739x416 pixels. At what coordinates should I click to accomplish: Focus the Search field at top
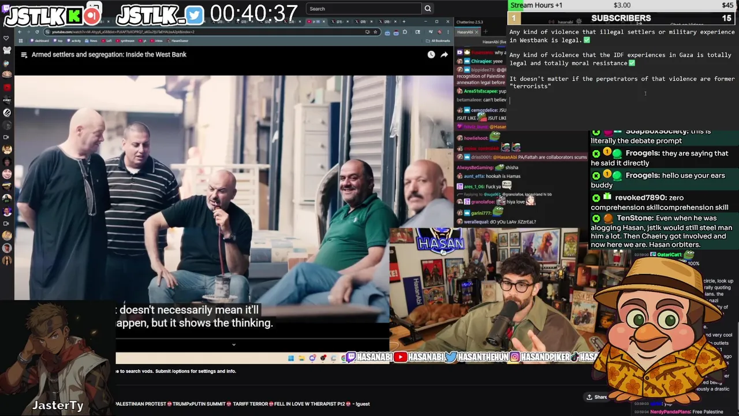364,9
